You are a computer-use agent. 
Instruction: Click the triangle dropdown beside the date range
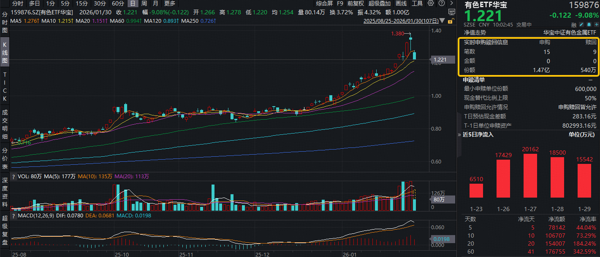tap(442, 21)
